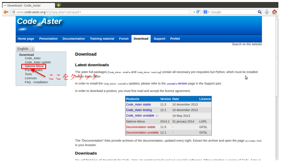
Task: Open the Code_Aster testing product link
Action: (139, 110)
